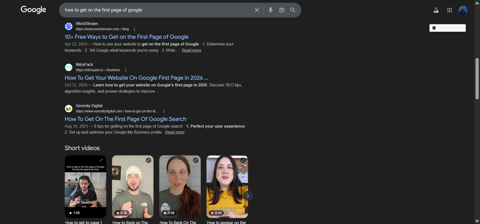Start voice search with the microphone icon
The image size is (480, 224).
pos(270,10)
